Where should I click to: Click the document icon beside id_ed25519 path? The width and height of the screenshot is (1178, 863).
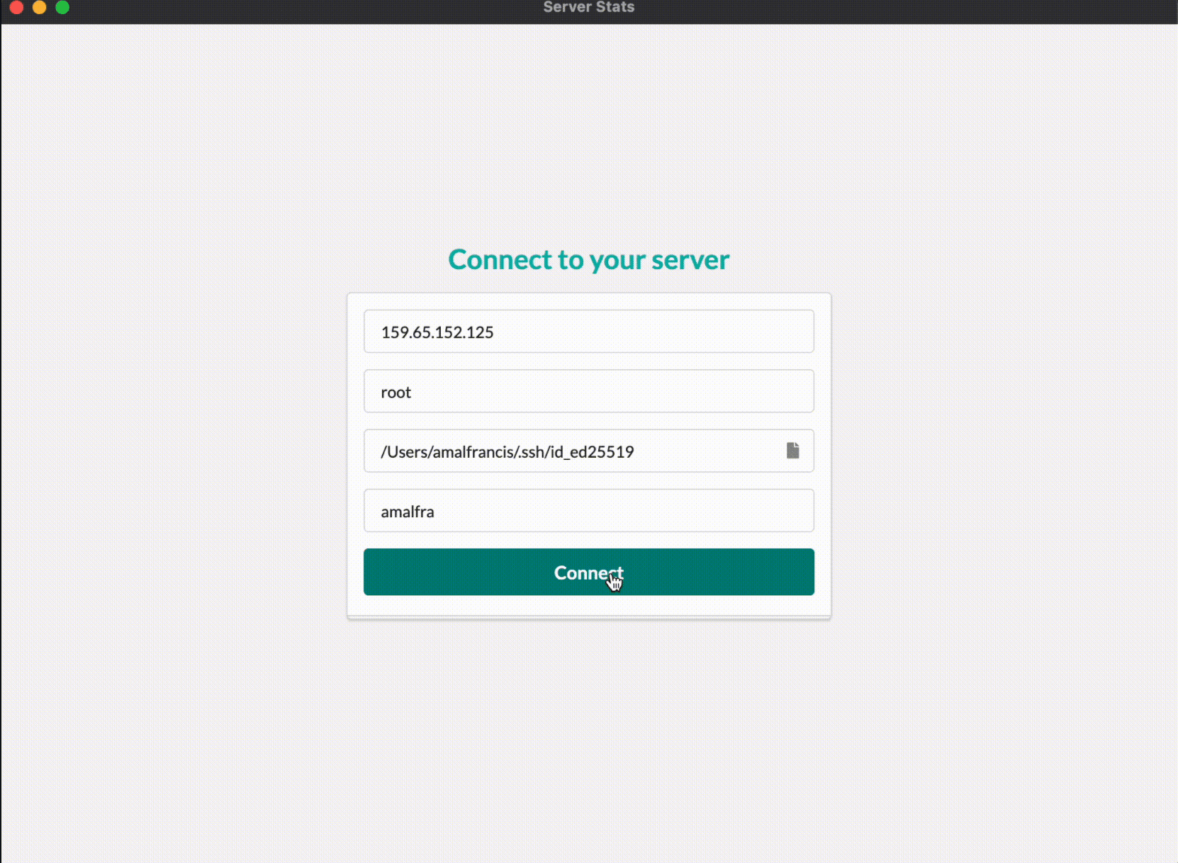(x=793, y=451)
